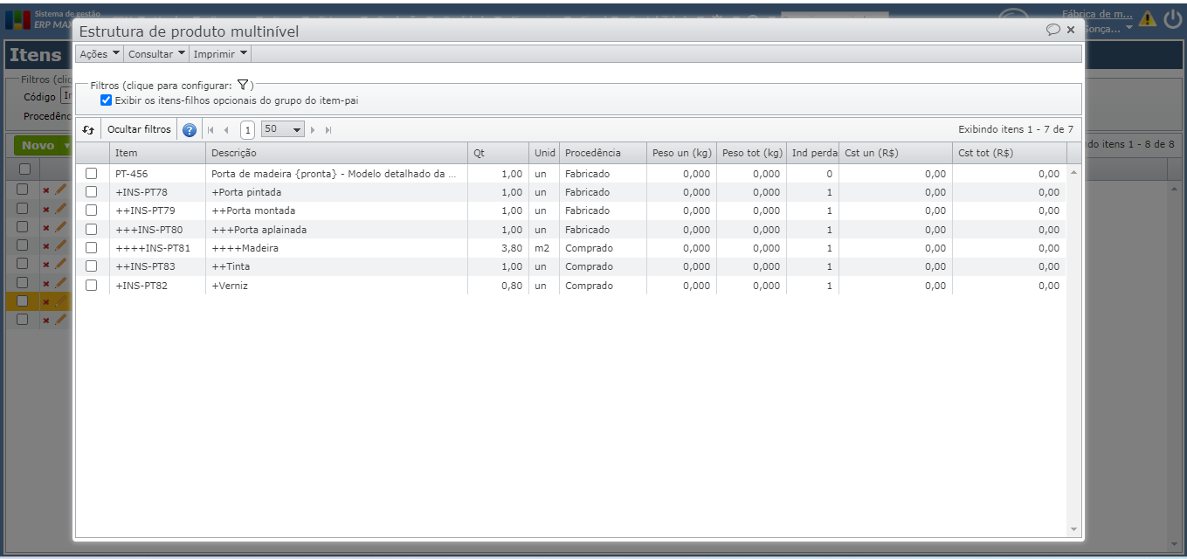Expand the Ações dropdown menu
This screenshot has height=559, width=1187.
[x=100, y=54]
